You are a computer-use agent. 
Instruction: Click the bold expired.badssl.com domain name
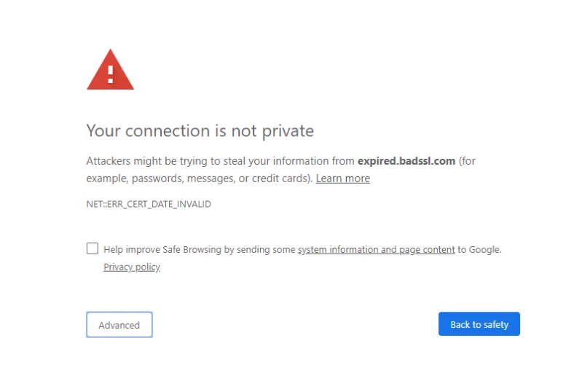[x=406, y=161]
